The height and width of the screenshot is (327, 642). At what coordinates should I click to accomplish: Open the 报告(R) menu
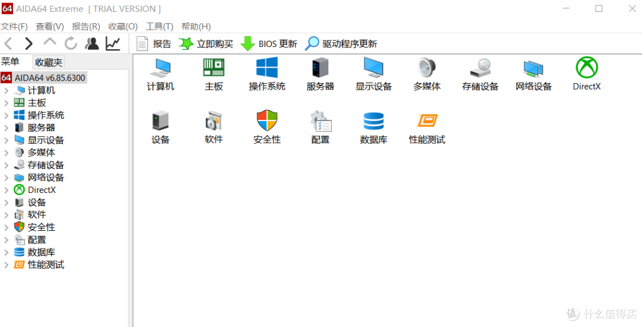pyautogui.click(x=86, y=27)
